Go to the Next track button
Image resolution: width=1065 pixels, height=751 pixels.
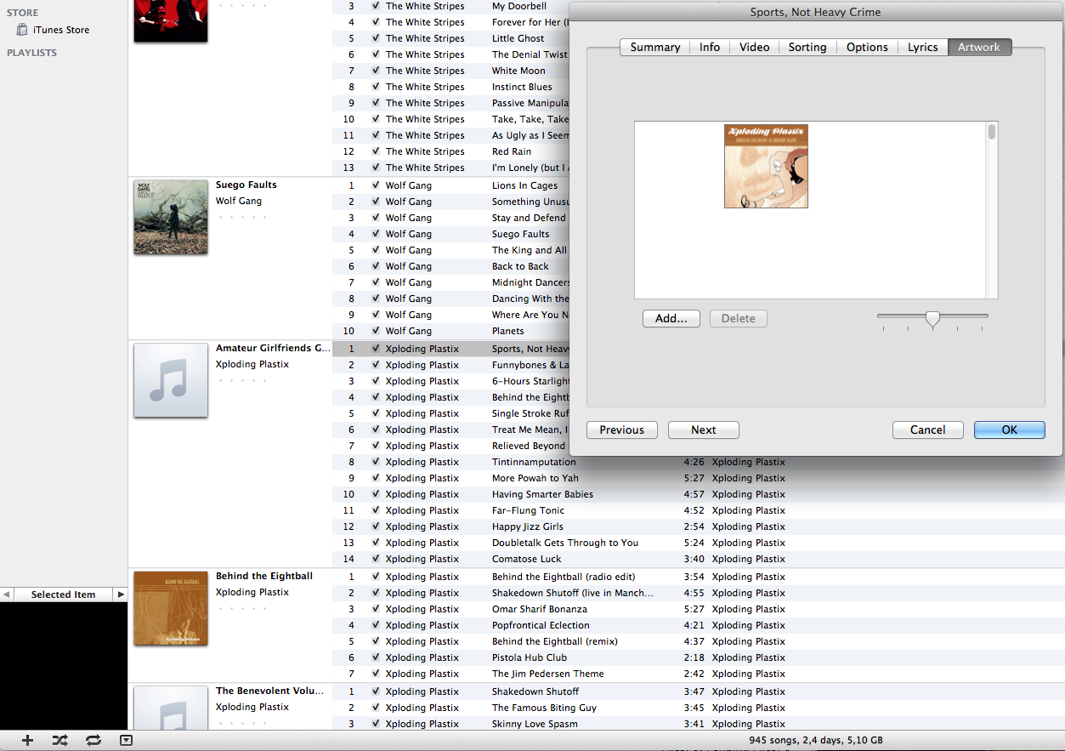click(x=704, y=430)
